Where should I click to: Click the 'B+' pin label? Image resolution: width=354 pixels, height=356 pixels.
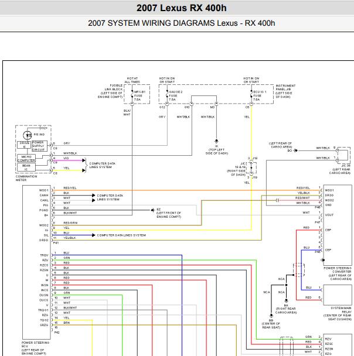coord(46,215)
